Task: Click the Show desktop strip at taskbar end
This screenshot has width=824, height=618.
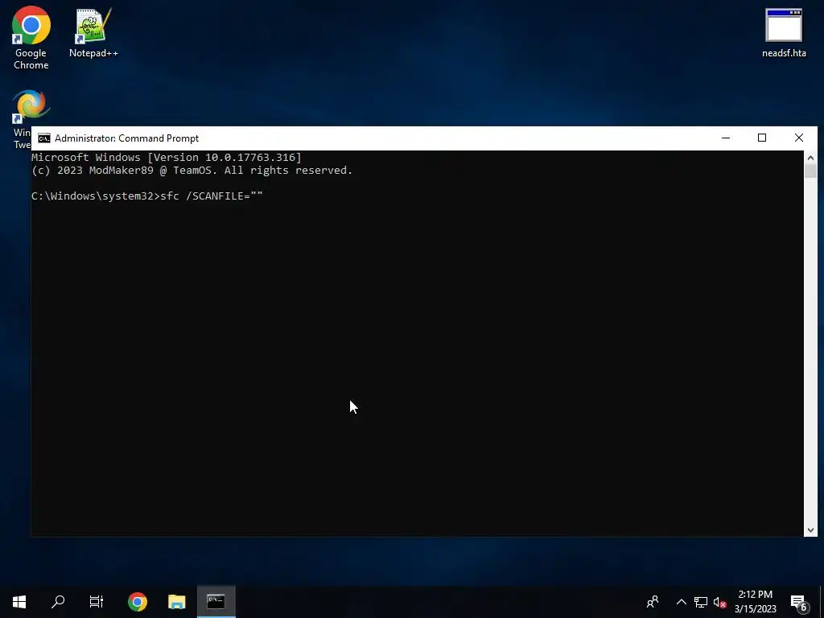Action: [822, 602]
